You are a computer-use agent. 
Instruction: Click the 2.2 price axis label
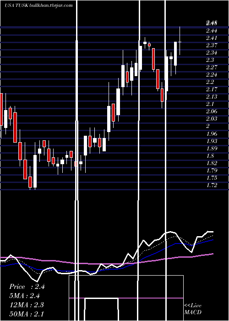point(210,82)
